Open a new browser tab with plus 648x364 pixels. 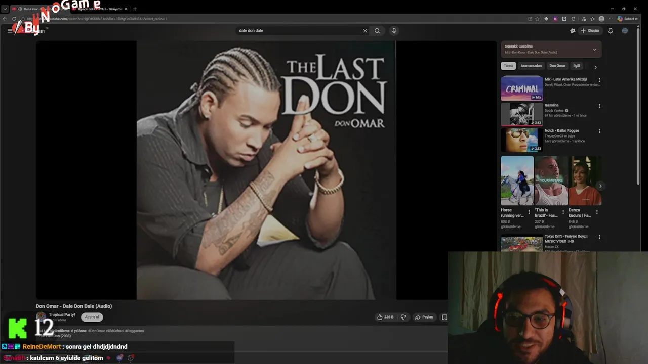(x=135, y=9)
